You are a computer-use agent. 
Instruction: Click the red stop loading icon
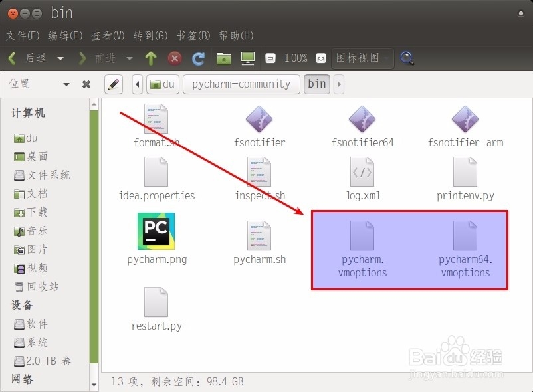(x=175, y=58)
